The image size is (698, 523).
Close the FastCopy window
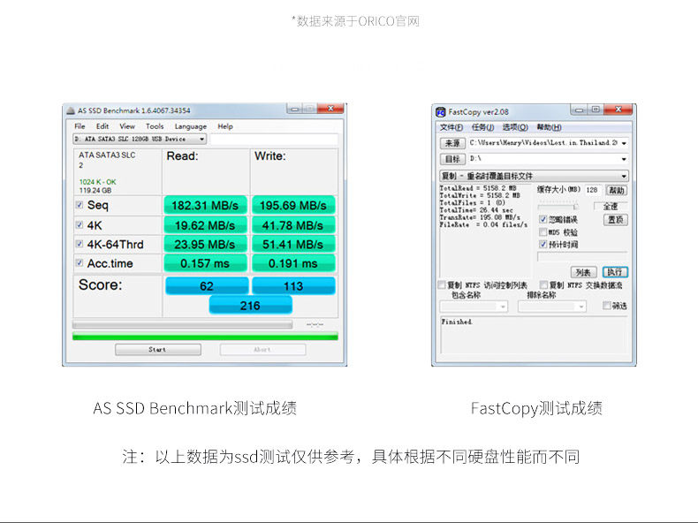pos(618,109)
